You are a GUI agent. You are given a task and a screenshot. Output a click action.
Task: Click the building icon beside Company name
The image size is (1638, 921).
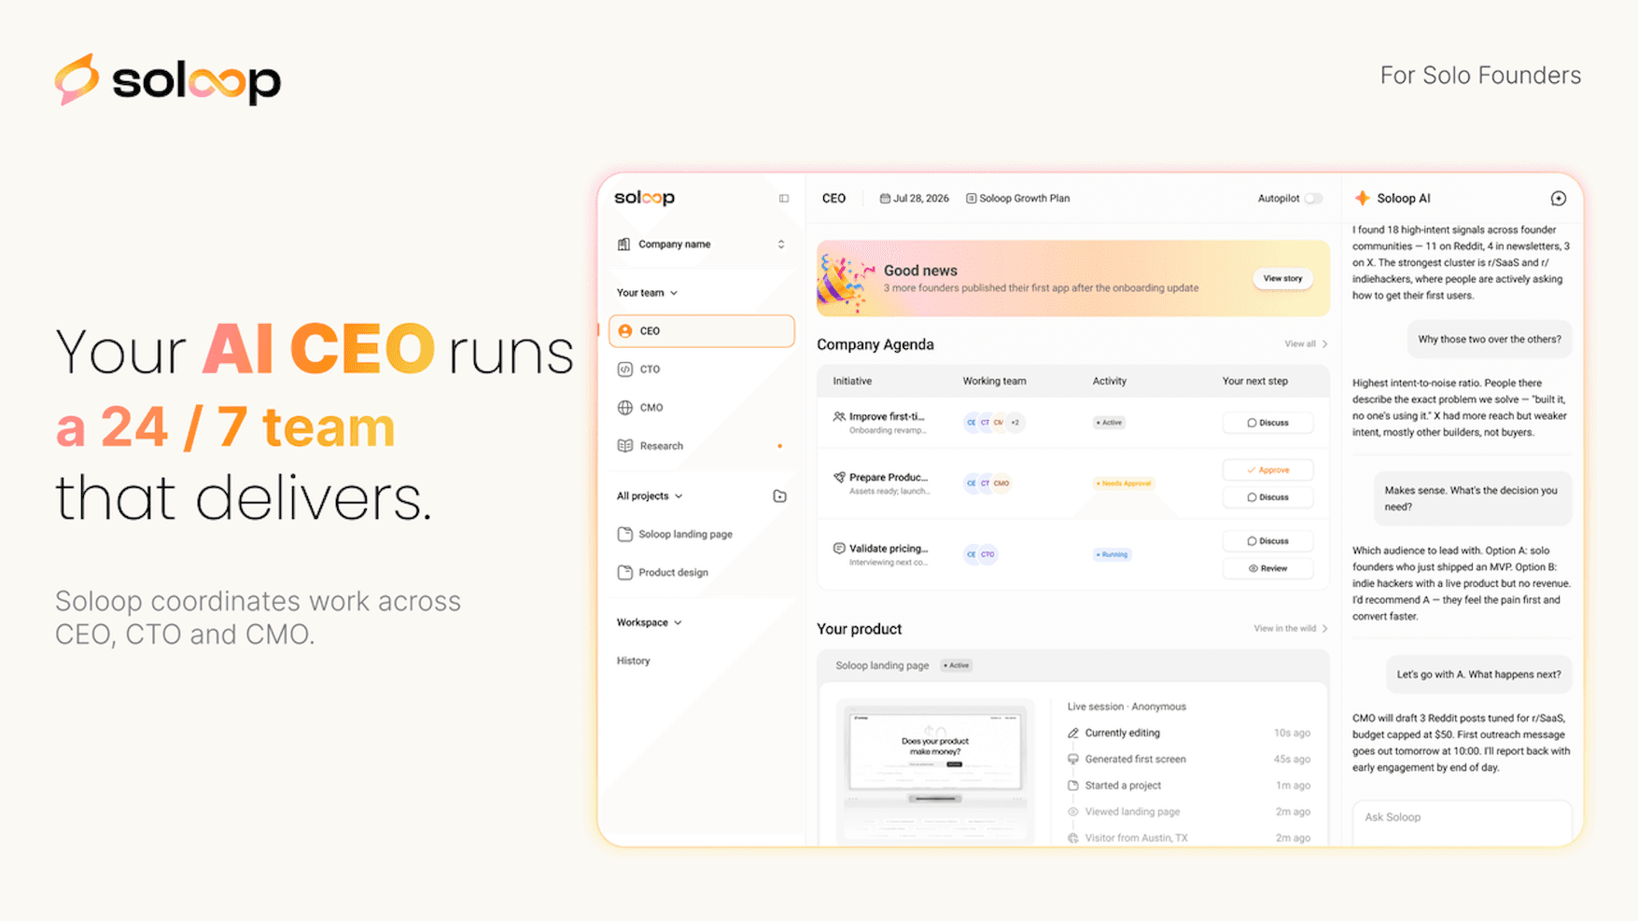coord(623,244)
